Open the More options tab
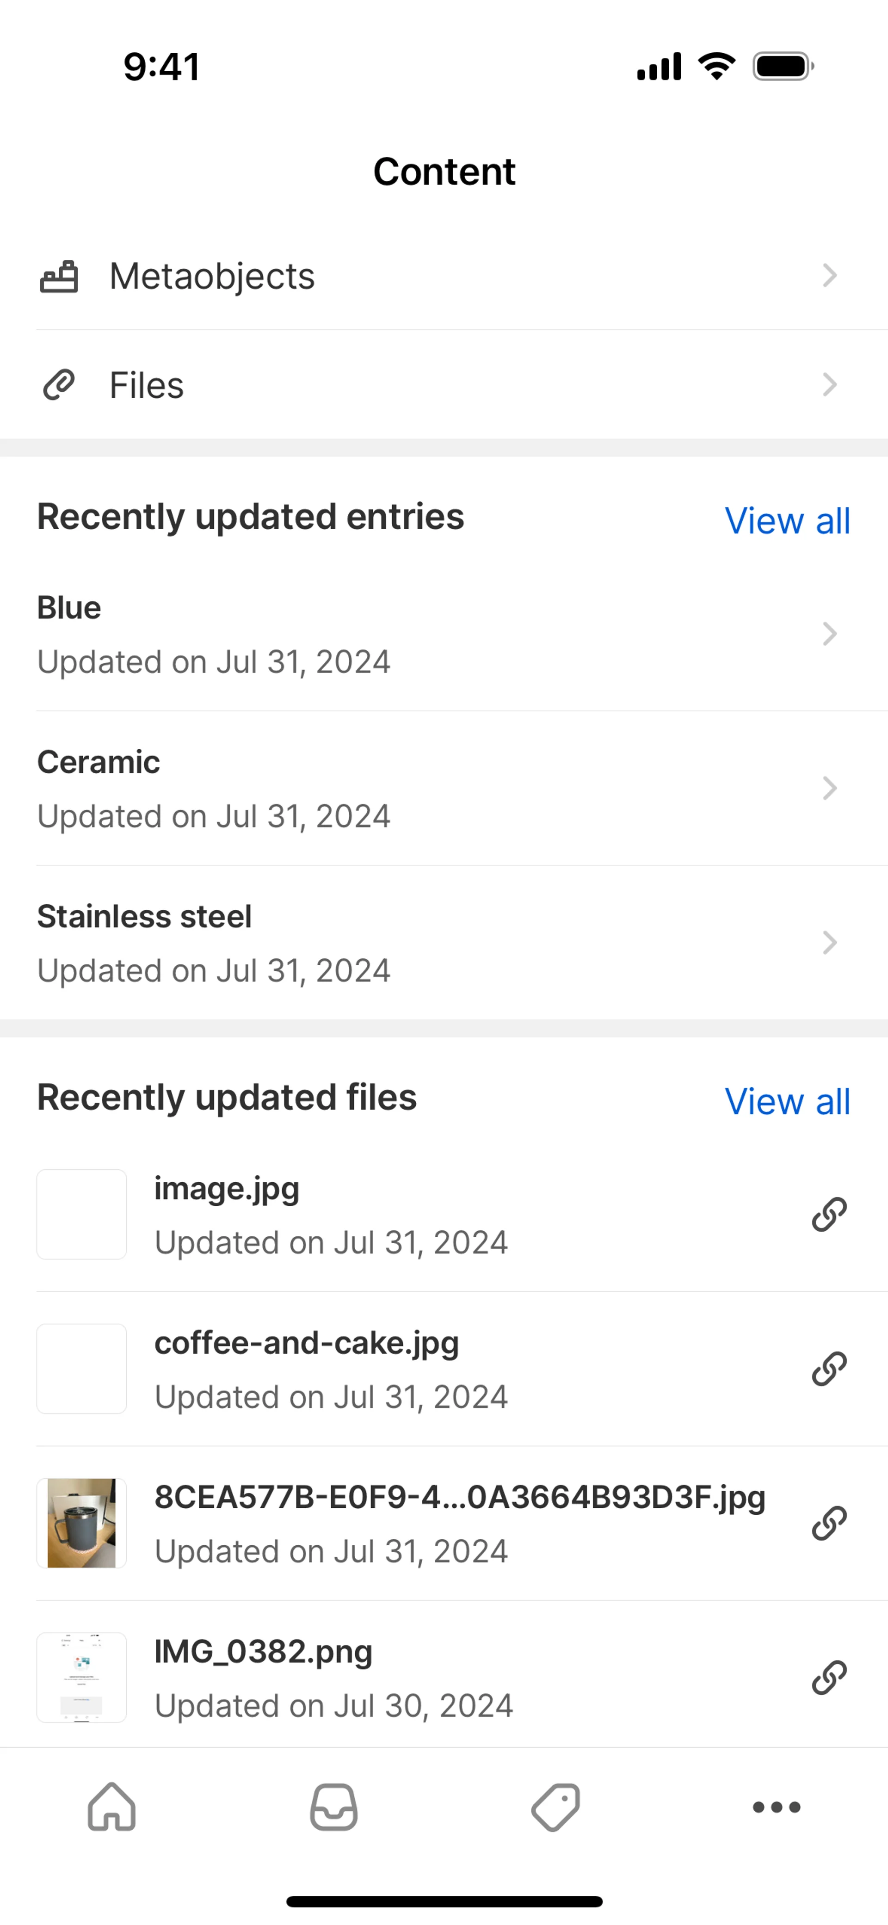This screenshot has width=888, height=1925. point(777,1807)
